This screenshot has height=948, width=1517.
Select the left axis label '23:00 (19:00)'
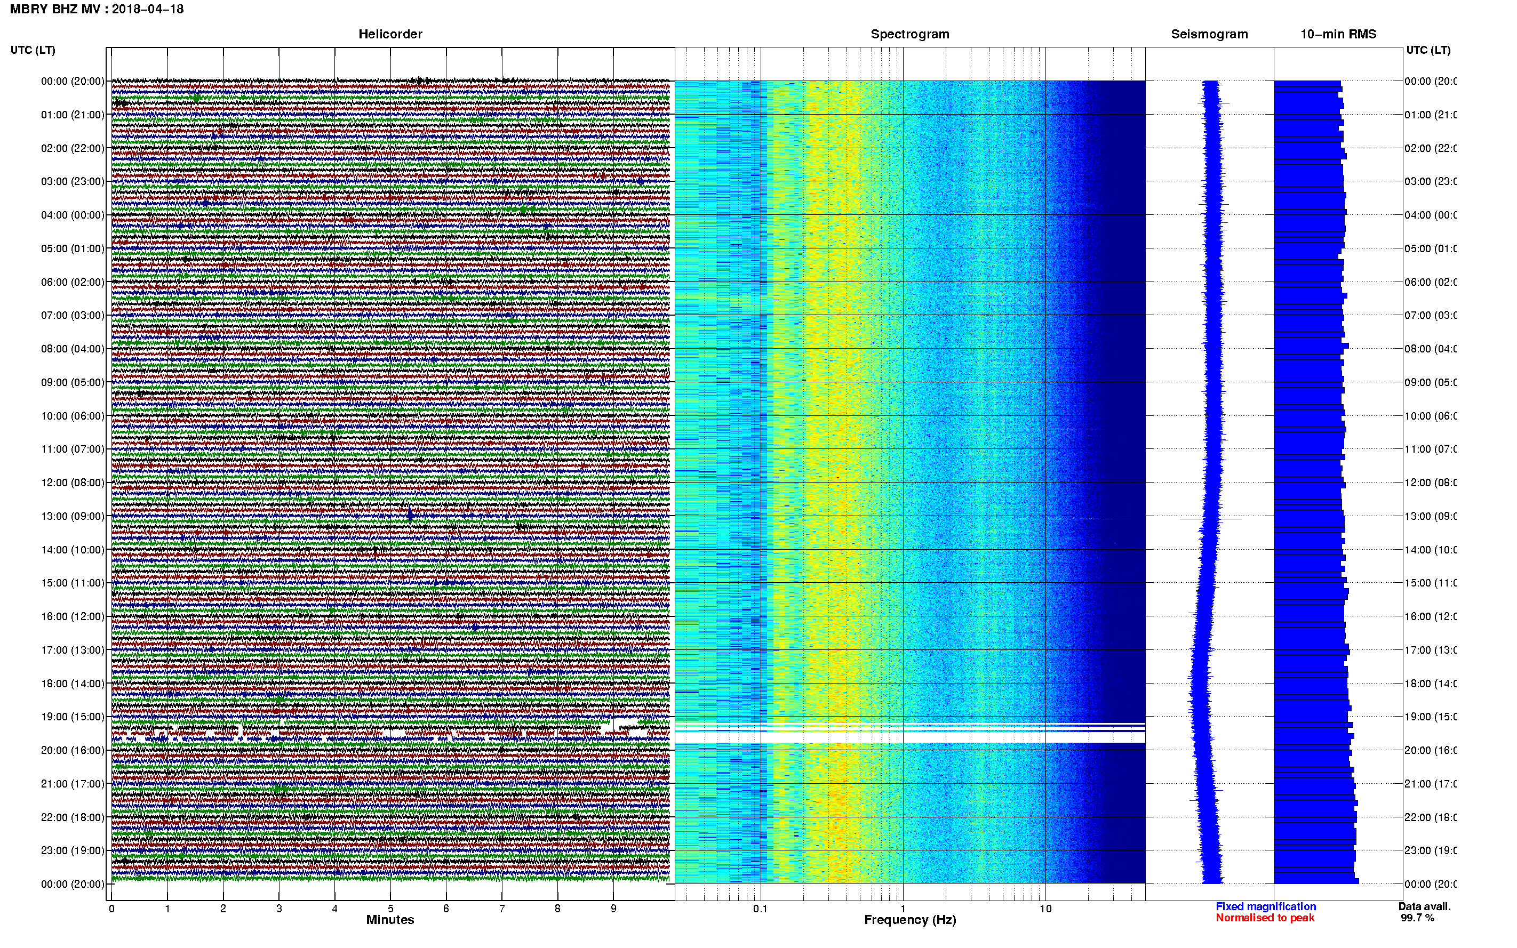(73, 851)
